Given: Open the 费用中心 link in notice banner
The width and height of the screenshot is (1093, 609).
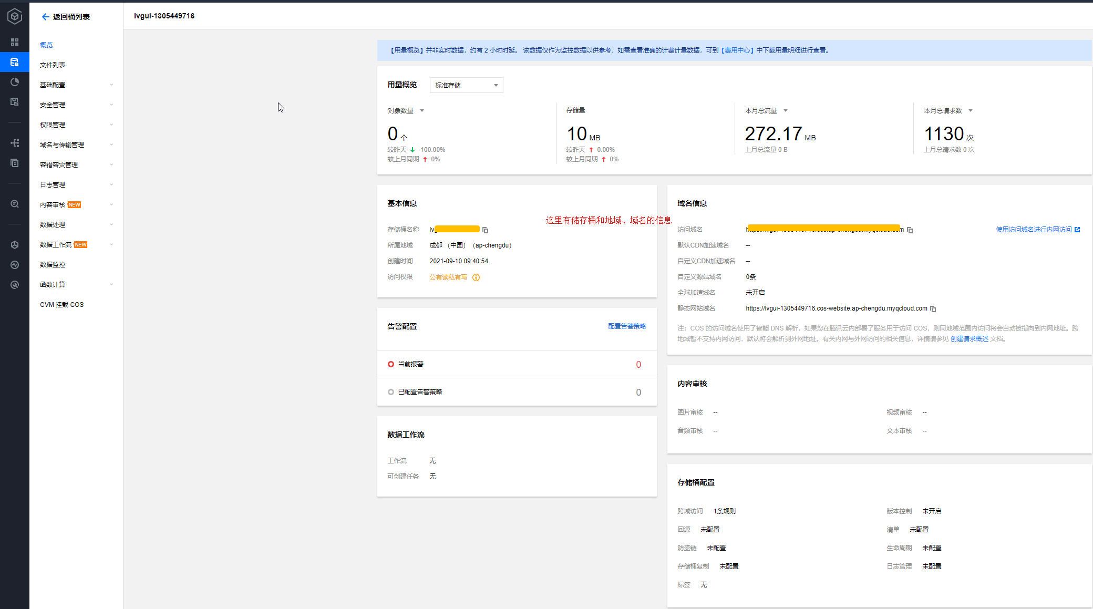Looking at the screenshot, I should [x=737, y=50].
